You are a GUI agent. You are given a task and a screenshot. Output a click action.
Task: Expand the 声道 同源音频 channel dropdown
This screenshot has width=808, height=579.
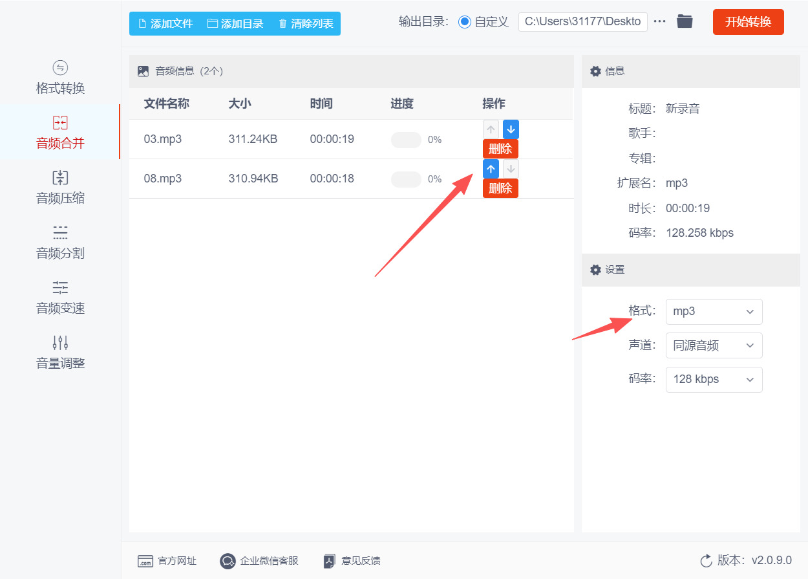pos(714,345)
